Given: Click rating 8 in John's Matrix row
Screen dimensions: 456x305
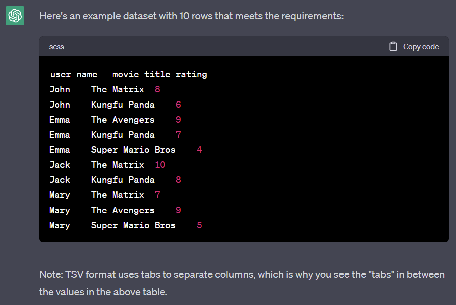Looking at the screenshot, I should click(x=157, y=89).
